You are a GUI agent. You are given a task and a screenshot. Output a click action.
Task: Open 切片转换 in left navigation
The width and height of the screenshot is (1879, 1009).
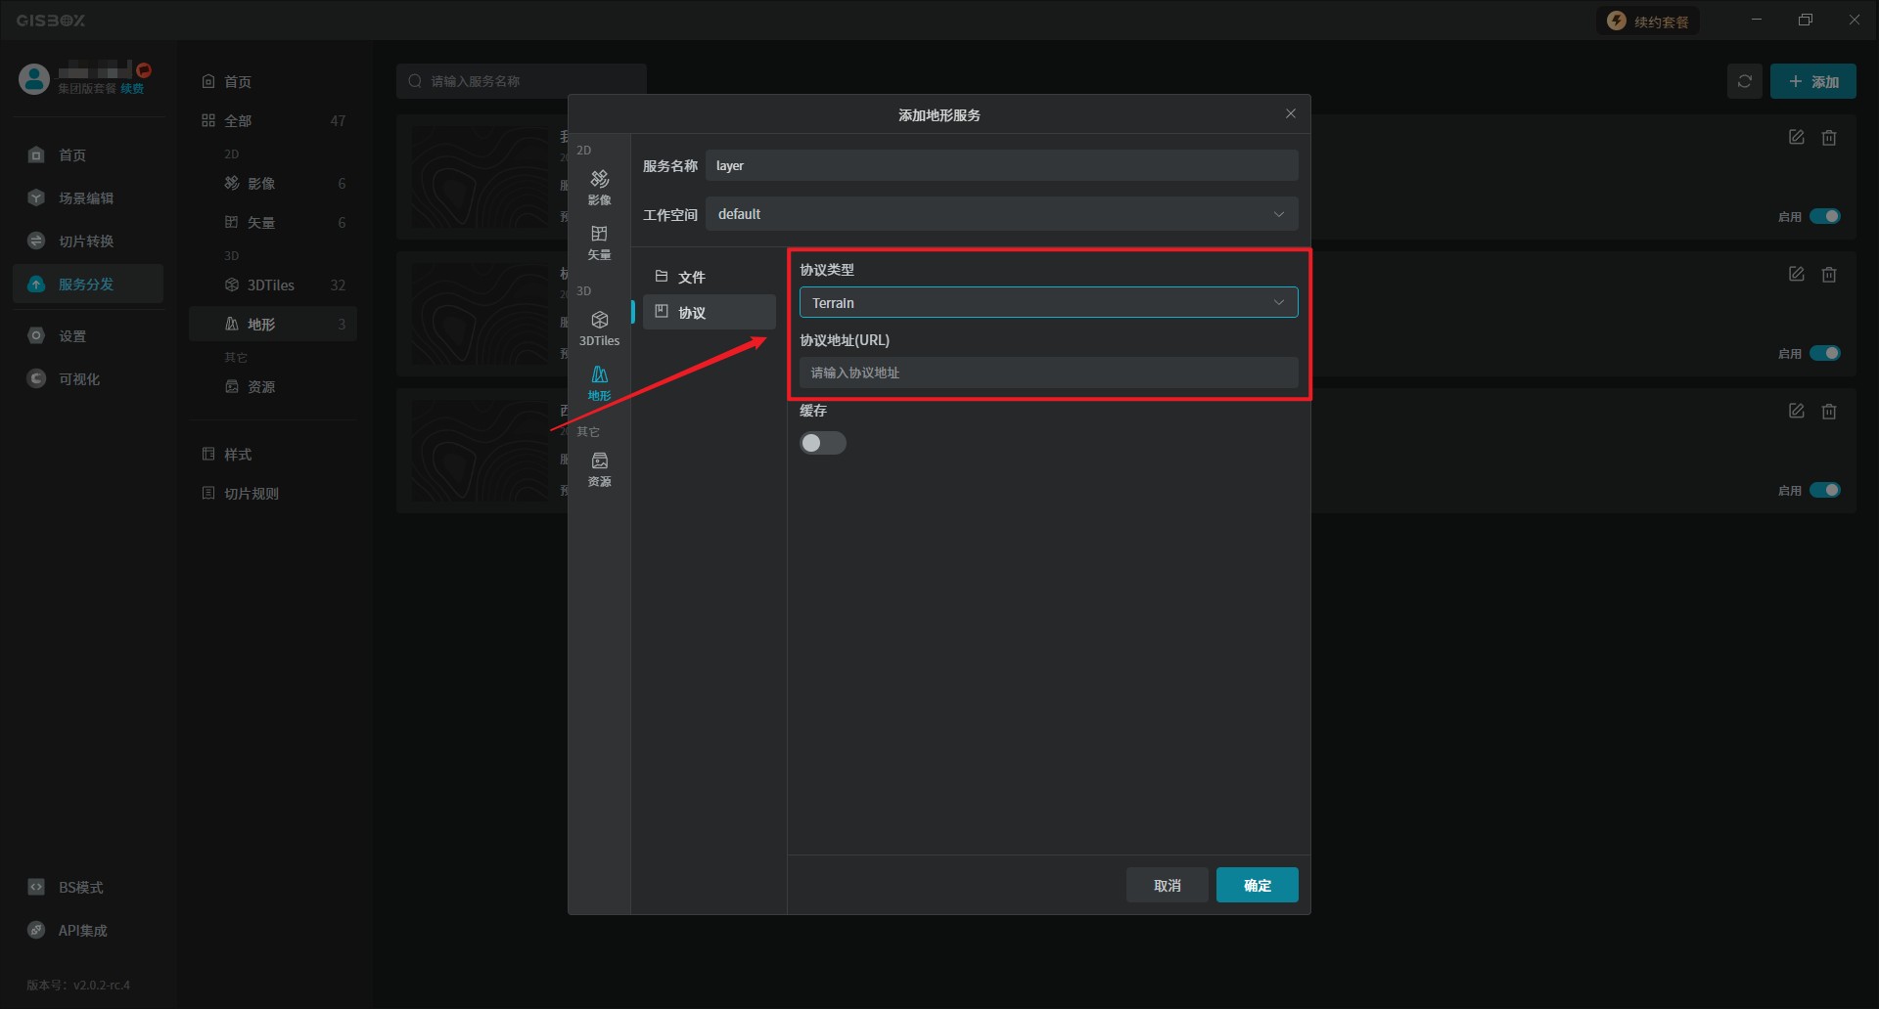point(86,241)
